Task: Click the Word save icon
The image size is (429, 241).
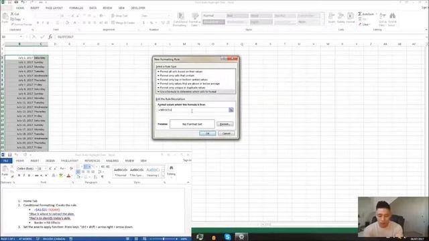Action: click(x=9, y=155)
